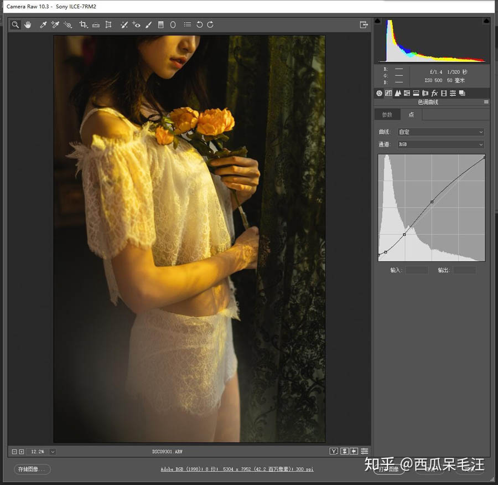
Task: Open the HSL adjustments panel icon
Action: tap(407, 93)
